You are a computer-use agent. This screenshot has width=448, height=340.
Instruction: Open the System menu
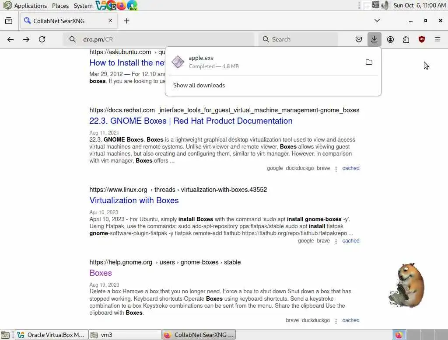[x=83, y=5]
